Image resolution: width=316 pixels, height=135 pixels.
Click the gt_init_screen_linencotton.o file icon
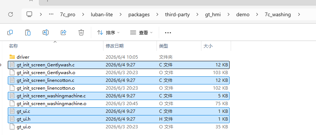(12, 88)
